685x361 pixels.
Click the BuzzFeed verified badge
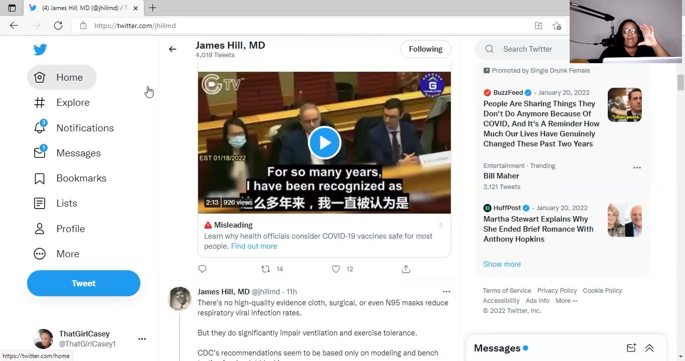[x=528, y=93]
